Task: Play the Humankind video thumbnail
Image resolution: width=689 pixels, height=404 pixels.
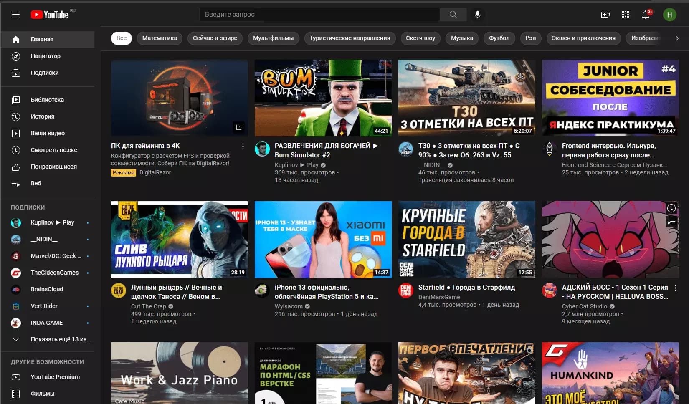Action: (x=610, y=373)
